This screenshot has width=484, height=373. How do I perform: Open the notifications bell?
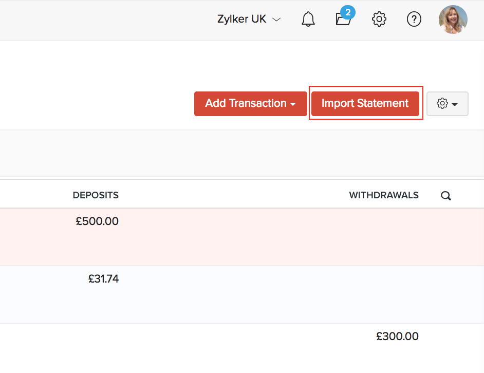tap(308, 20)
